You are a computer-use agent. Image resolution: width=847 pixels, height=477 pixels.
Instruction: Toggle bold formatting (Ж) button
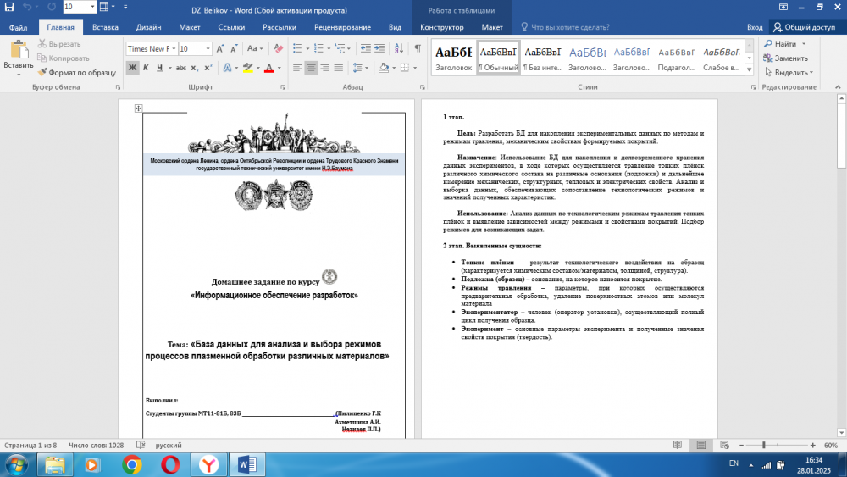pyautogui.click(x=133, y=68)
